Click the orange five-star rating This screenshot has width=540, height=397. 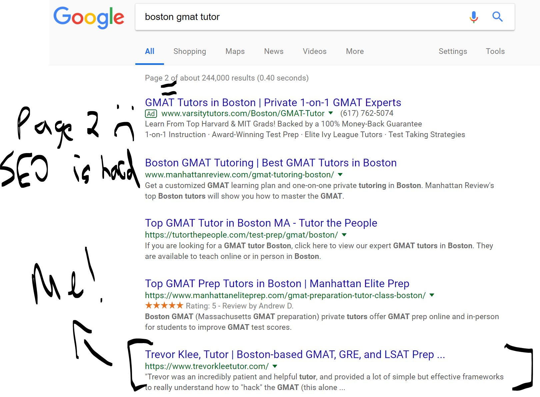pos(164,305)
